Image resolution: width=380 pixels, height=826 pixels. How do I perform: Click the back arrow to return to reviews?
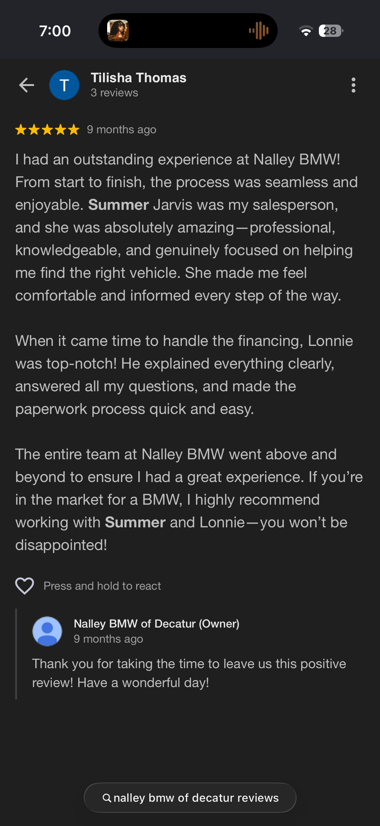click(26, 85)
